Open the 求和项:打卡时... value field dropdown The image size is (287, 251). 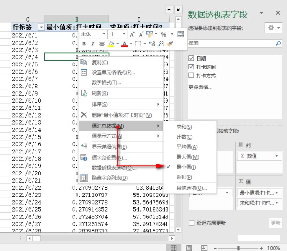click(276, 203)
